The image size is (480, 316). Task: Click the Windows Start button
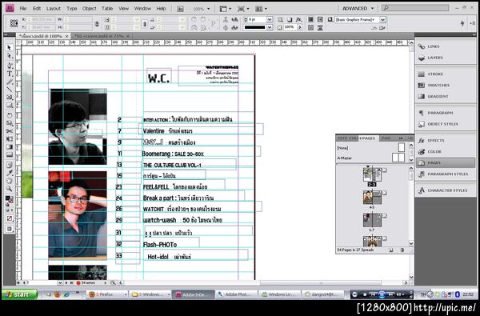[x=19, y=294]
